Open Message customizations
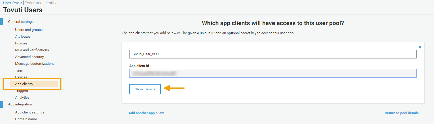 [35, 64]
